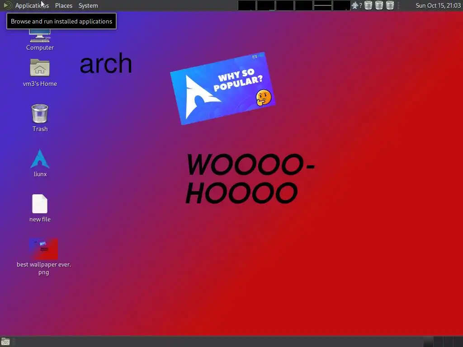Select the vm3's Home folder icon

(x=40, y=68)
